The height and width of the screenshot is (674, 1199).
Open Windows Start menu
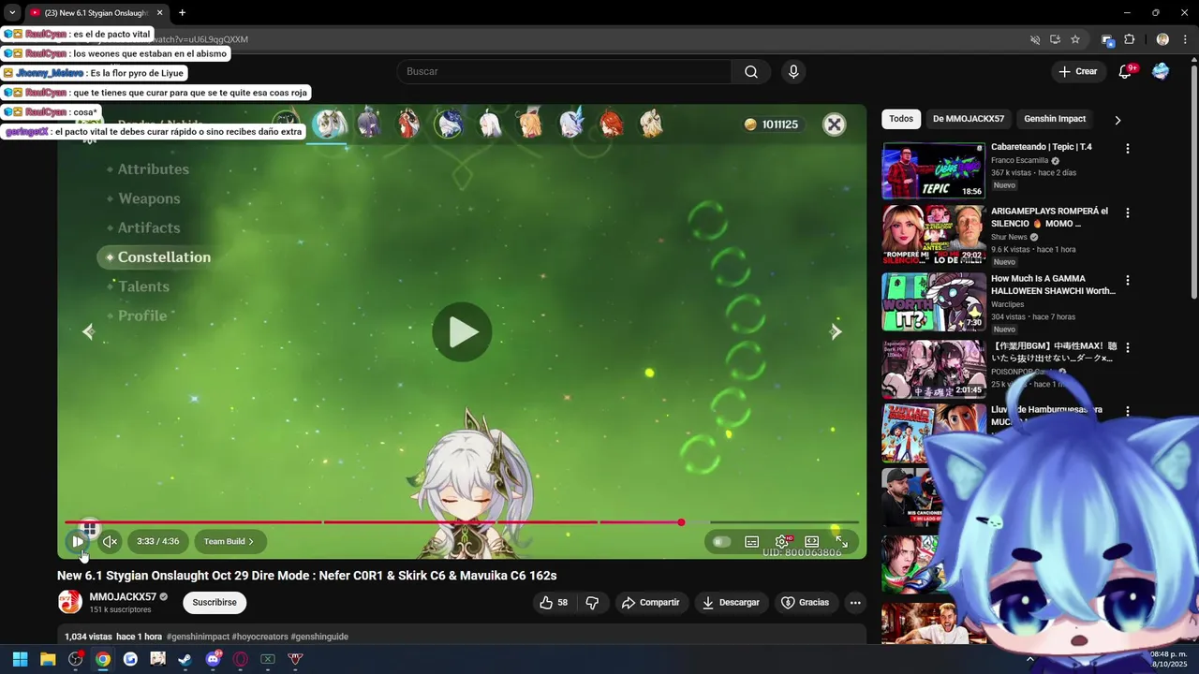pos(20,659)
